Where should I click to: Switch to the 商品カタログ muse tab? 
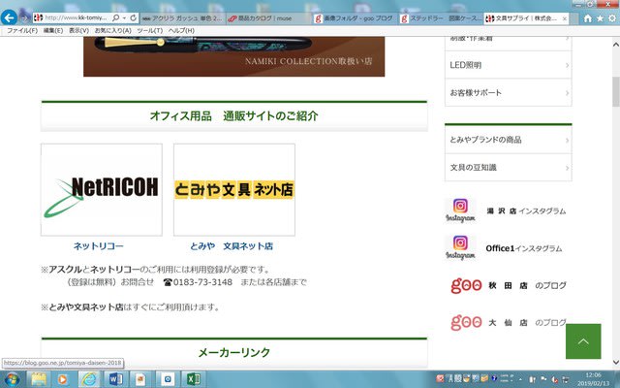(269, 18)
